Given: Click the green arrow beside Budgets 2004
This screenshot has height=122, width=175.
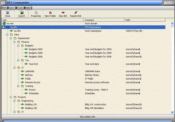Looking at the screenshot, I should click(26, 49).
